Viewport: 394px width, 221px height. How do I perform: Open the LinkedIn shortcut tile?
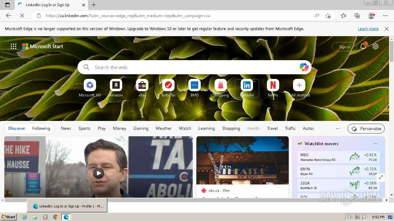(247, 88)
